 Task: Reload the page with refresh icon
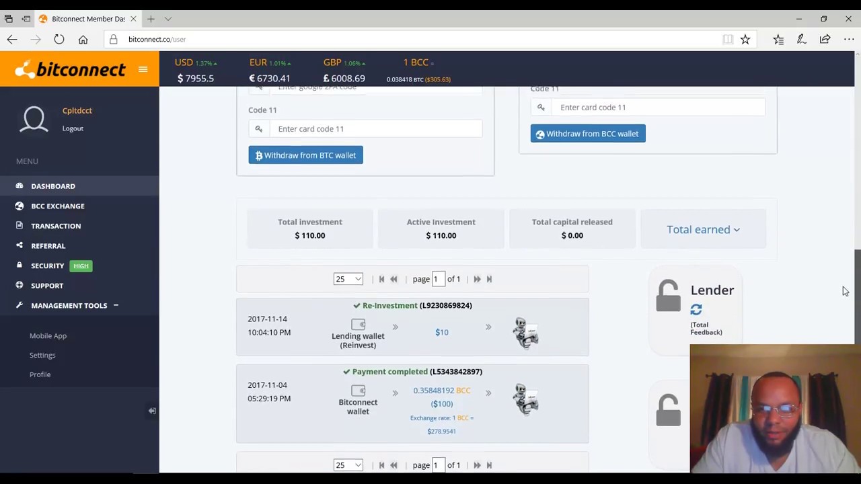pos(59,40)
